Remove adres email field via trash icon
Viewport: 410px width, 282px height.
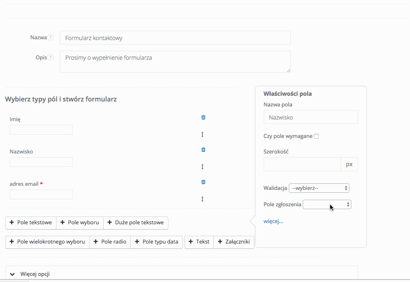click(x=203, y=182)
